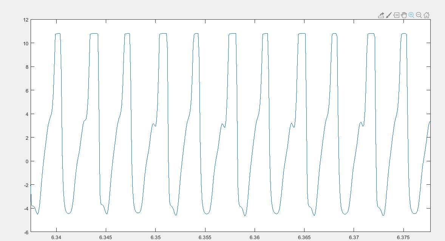
Task: Click the y-axis tick label -2
Action: [x=26, y=185]
